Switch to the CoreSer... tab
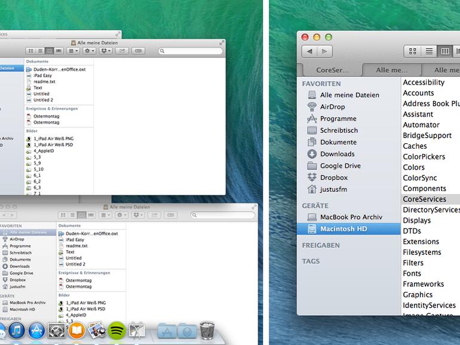Image resolution: width=460 pixels, height=345 pixels. tap(332, 70)
